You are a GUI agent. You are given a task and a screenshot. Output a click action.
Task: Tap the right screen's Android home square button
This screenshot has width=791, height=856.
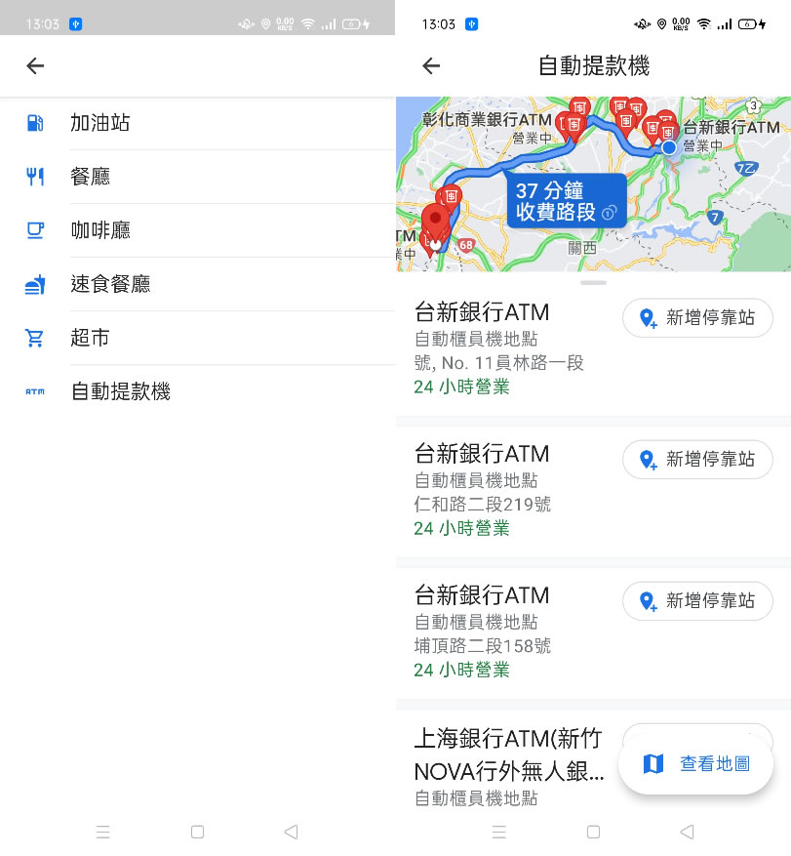tap(594, 832)
